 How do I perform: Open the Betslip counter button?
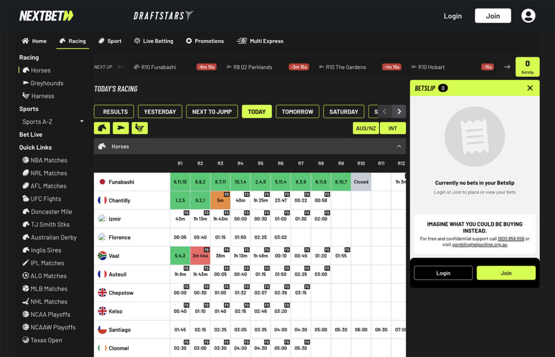click(527, 67)
